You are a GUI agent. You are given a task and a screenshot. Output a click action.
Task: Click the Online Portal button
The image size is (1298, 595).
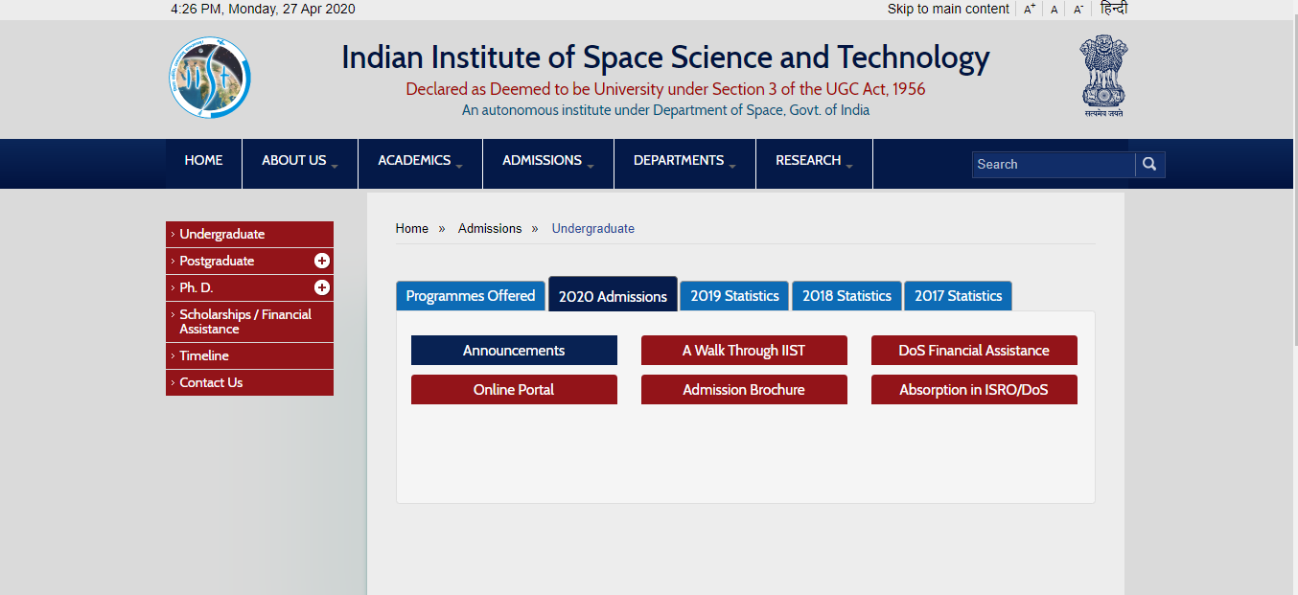[x=514, y=389]
